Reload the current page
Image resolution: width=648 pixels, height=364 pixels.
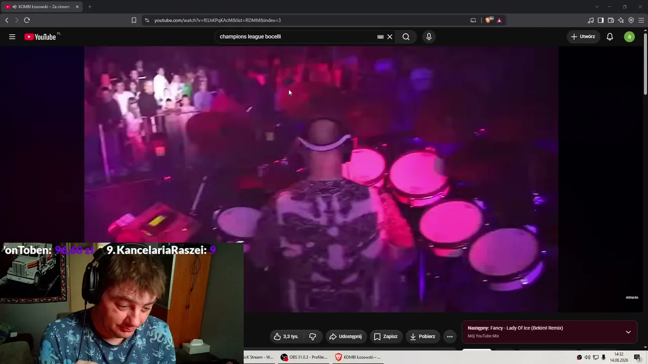[x=27, y=20]
